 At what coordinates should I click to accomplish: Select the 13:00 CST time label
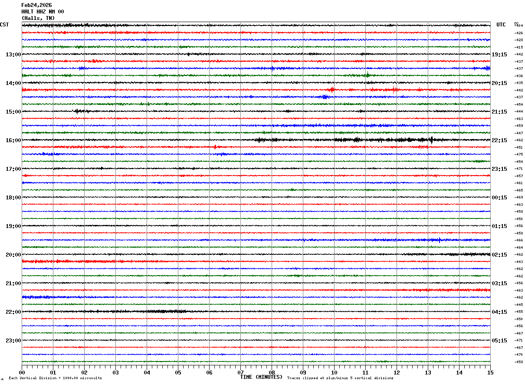pos(13,55)
